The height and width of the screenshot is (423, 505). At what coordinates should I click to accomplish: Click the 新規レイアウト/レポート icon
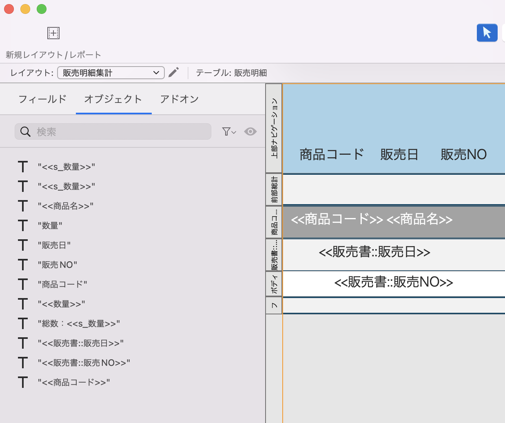(53, 33)
